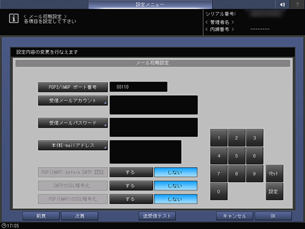
Task: Click the 本体E-mailアドレス text field
Action: (146, 152)
